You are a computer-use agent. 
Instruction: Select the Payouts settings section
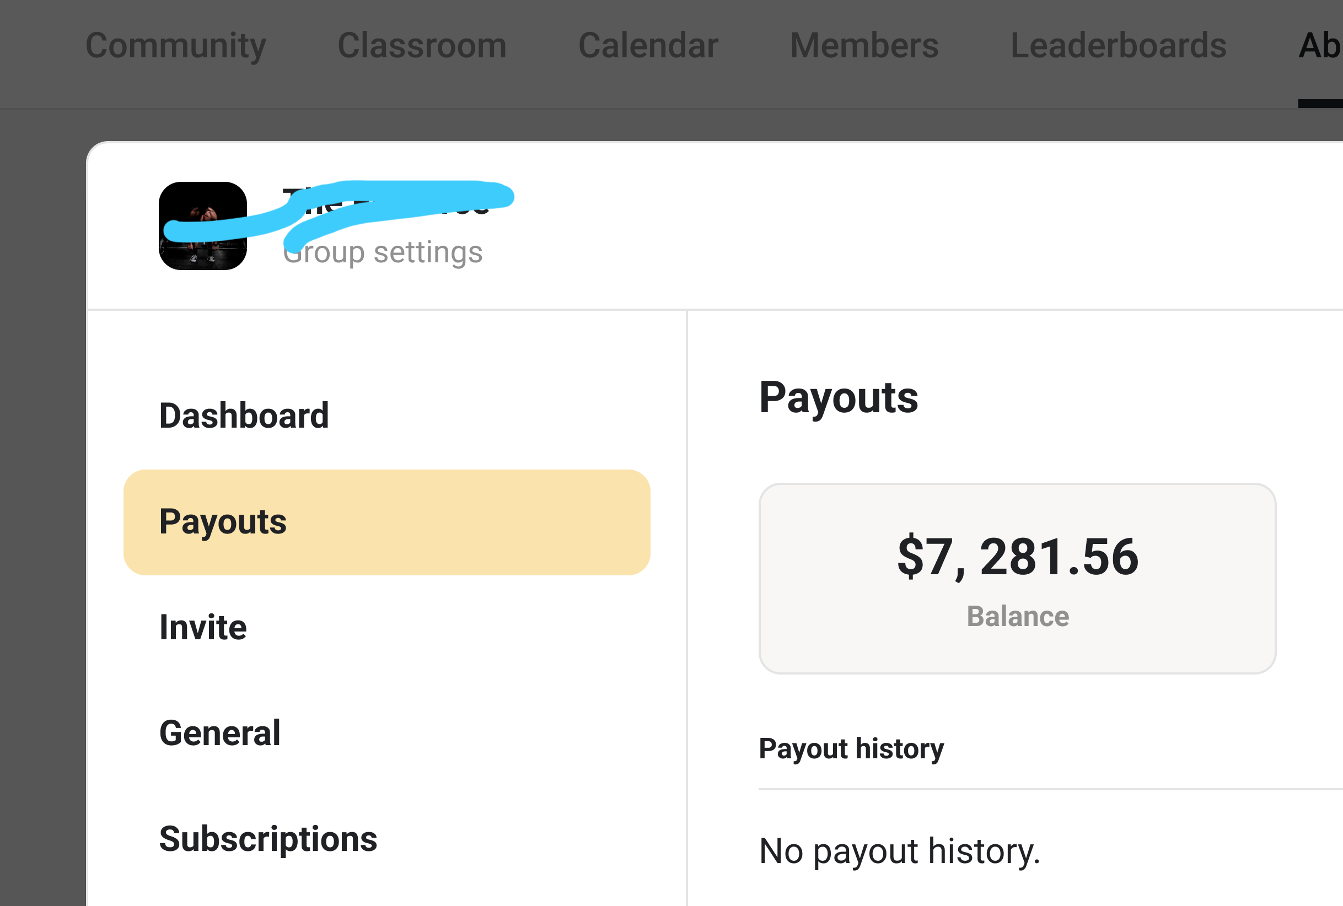(x=223, y=522)
